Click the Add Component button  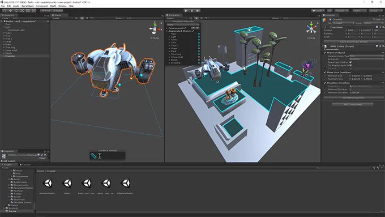pyautogui.click(x=353, y=104)
